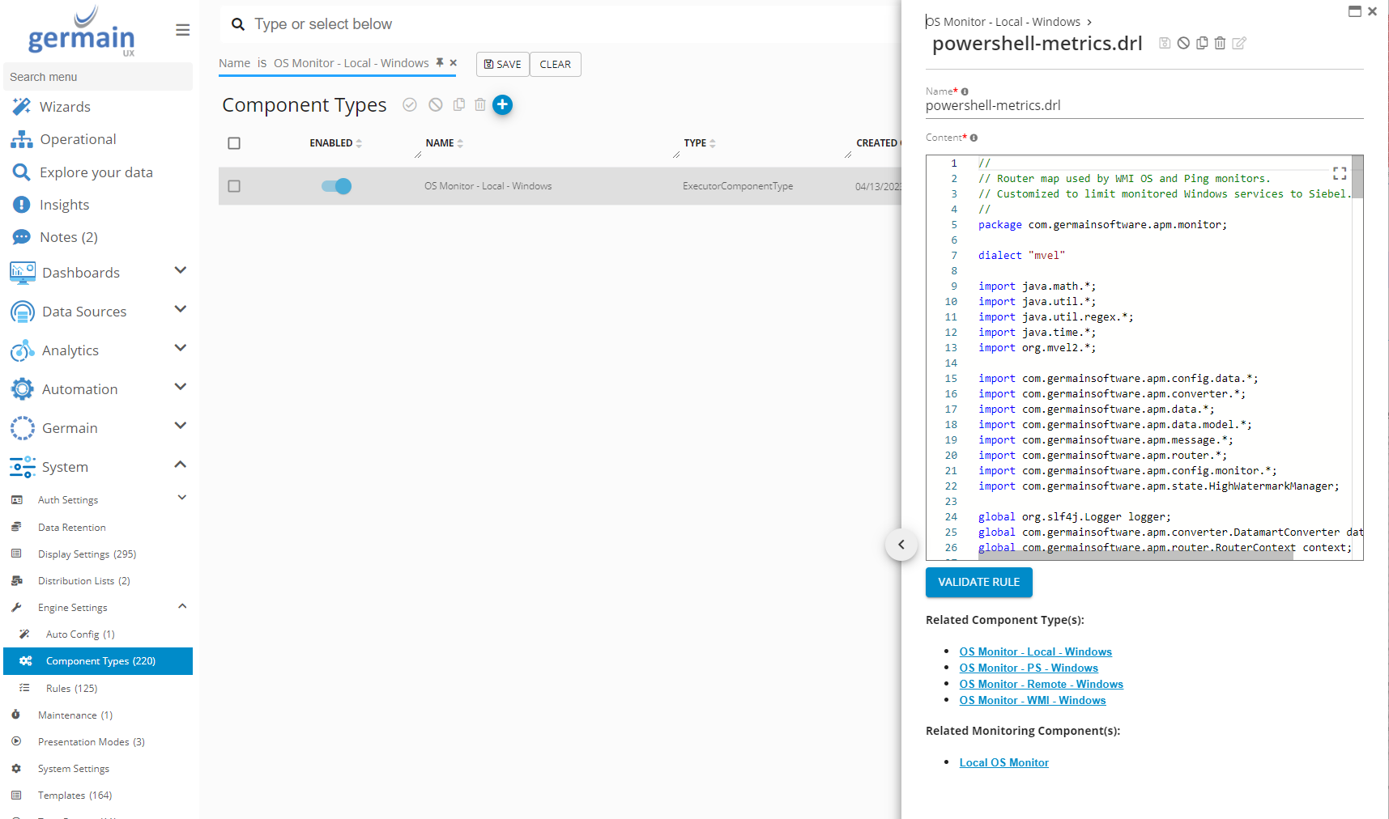Click the clone icon beside powershell-metrics.drl
Image resolution: width=1389 pixels, height=819 pixels.
(x=1202, y=43)
